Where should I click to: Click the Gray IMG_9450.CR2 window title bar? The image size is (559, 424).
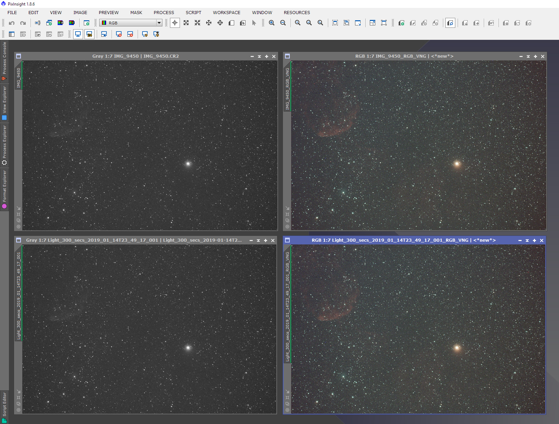pos(136,56)
